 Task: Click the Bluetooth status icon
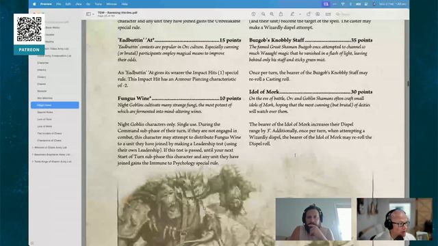click(x=350, y=4)
